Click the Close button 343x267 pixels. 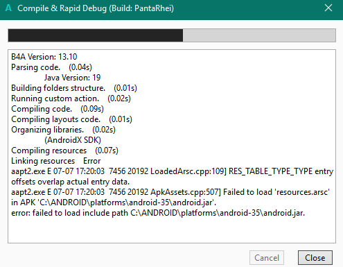coord(315,257)
